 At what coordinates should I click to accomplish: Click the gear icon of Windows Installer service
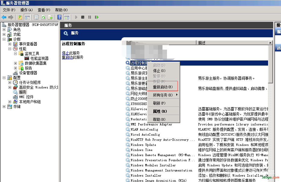128,175
